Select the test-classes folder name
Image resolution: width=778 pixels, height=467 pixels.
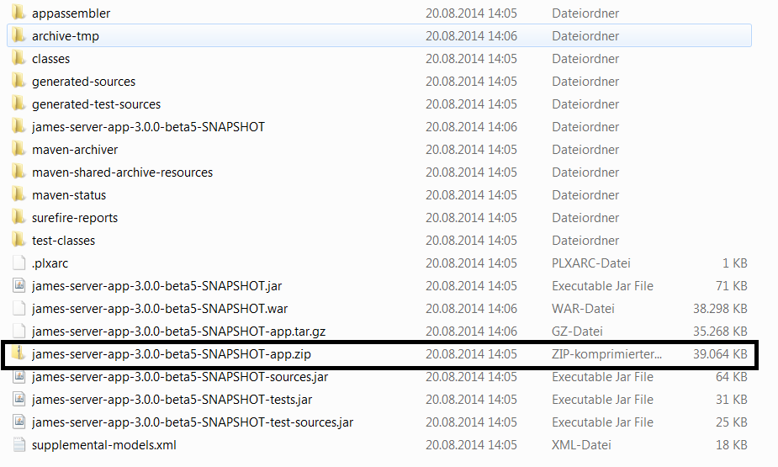[x=63, y=241]
